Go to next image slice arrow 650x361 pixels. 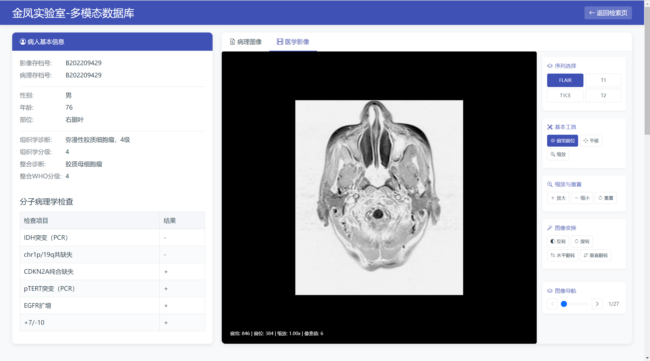597,304
